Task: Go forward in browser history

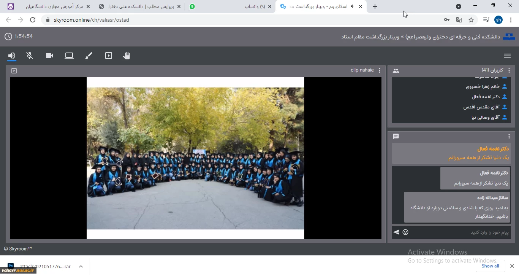Action: pyautogui.click(x=21, y=20)
